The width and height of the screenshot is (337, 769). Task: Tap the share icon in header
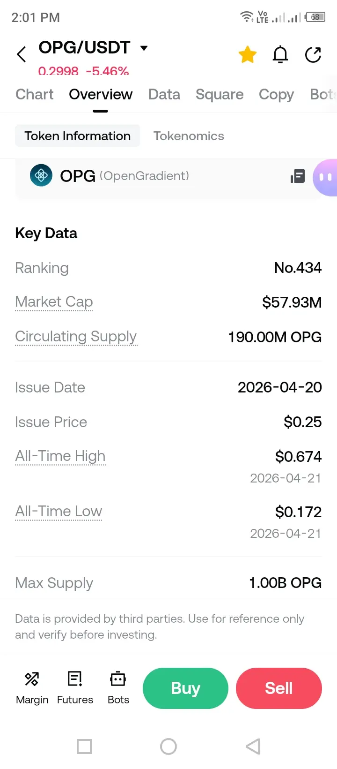click(313, 55)
